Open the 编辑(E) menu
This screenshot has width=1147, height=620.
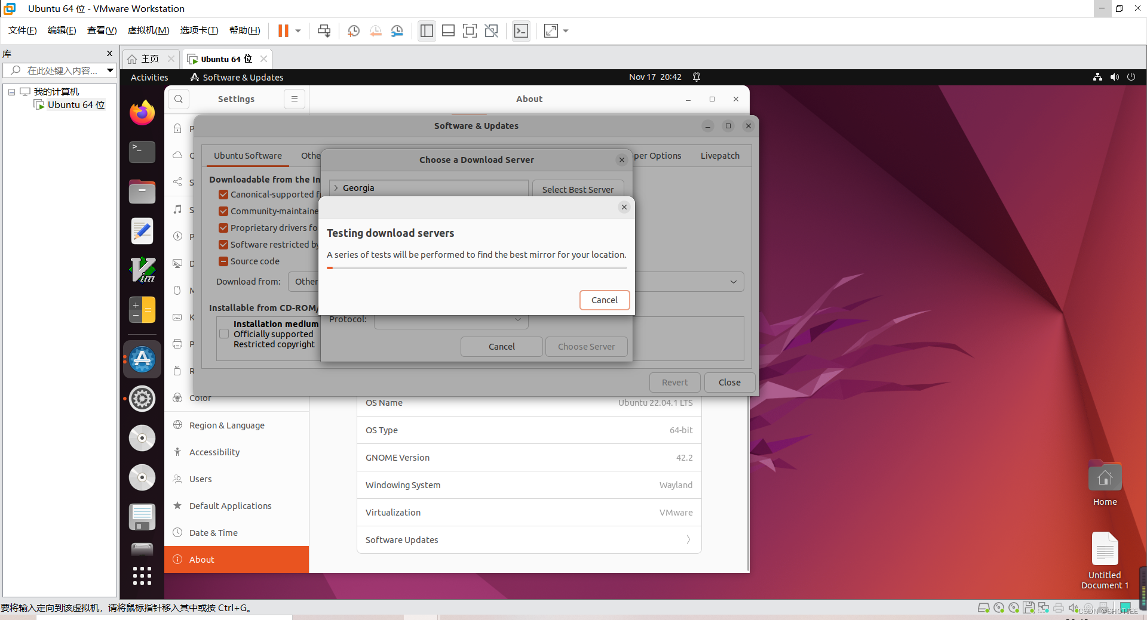62,30
